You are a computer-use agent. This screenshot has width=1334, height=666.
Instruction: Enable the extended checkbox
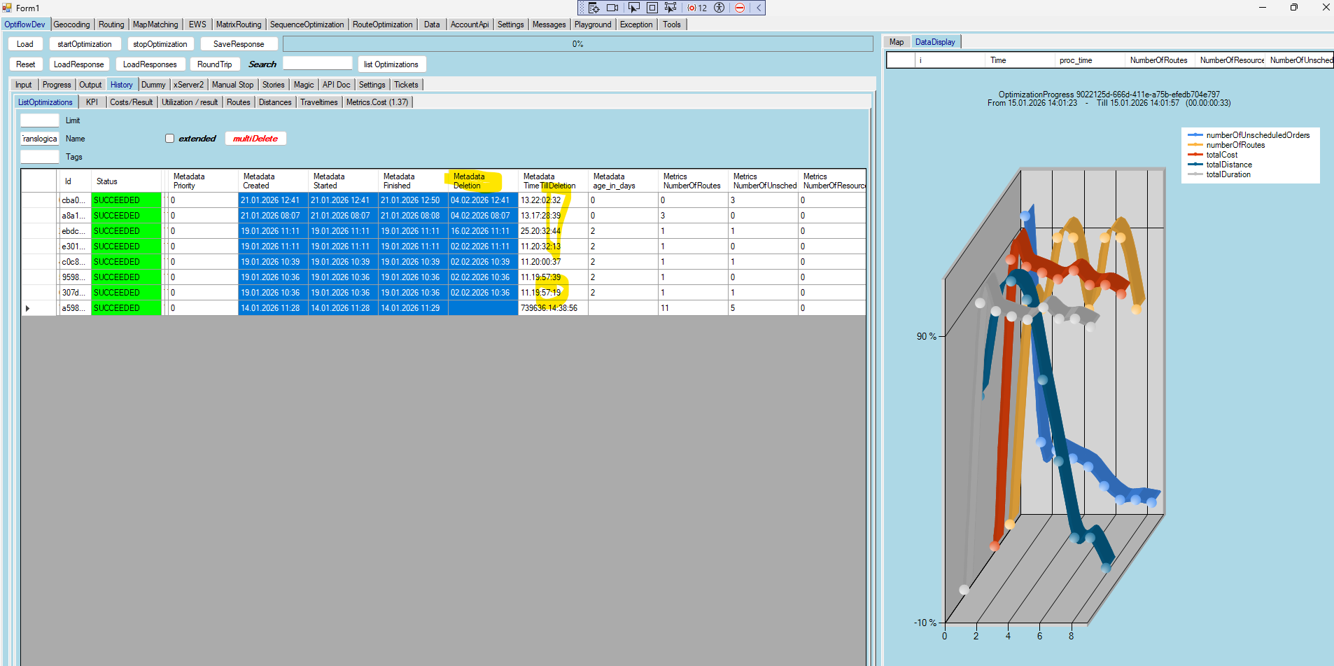point(169,139)
